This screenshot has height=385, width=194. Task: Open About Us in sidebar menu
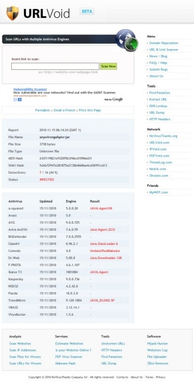(x=156, y=76)
